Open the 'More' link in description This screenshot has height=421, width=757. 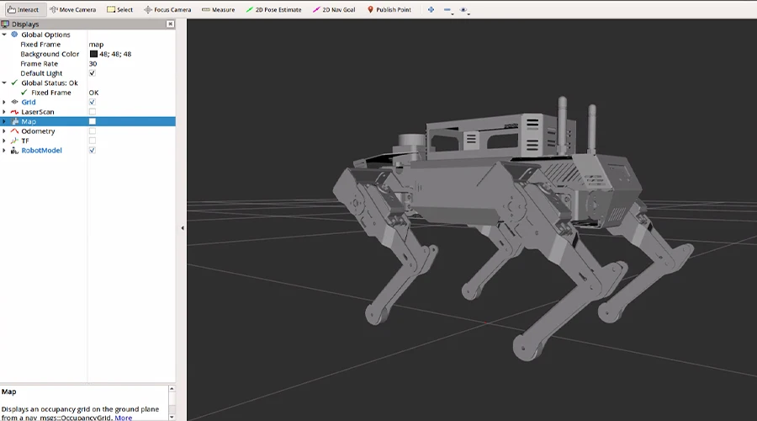pos(123,418)
